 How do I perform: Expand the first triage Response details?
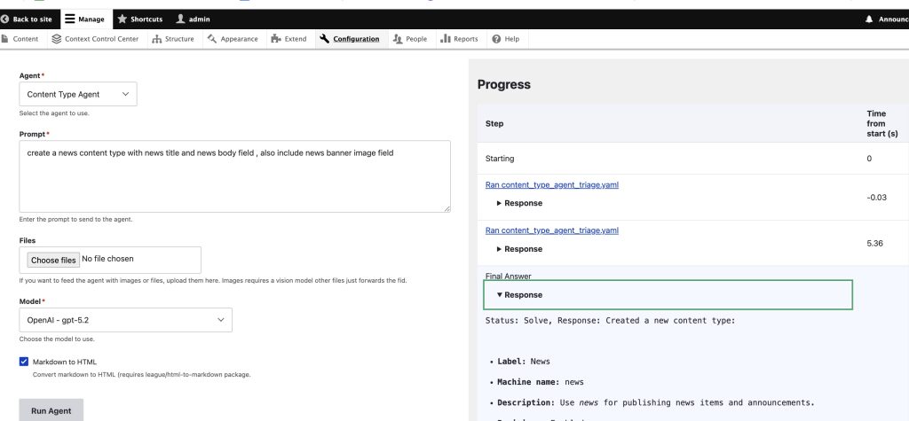tap(519, 203)
